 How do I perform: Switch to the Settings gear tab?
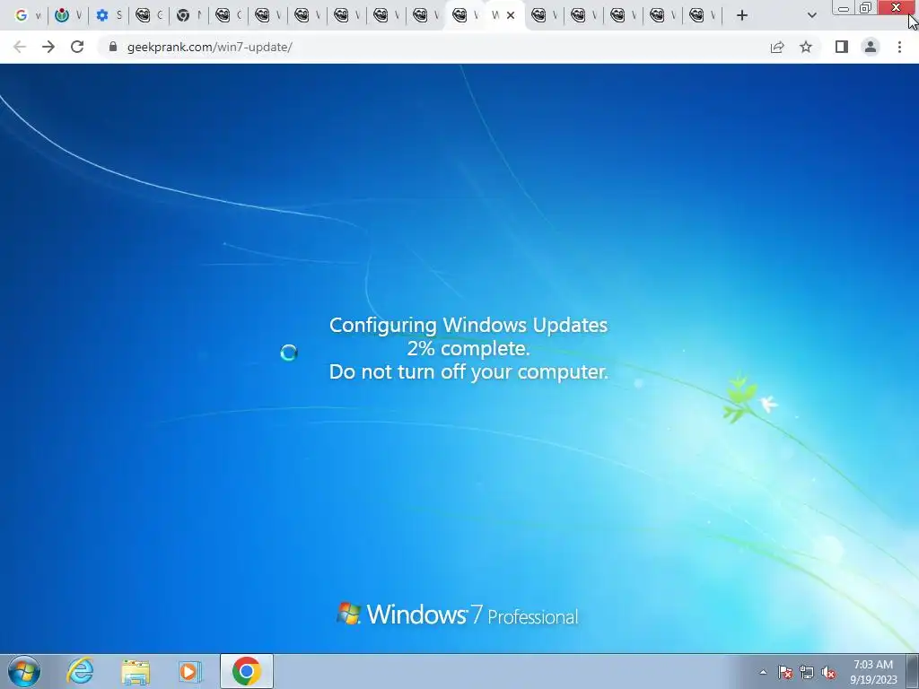108,16
